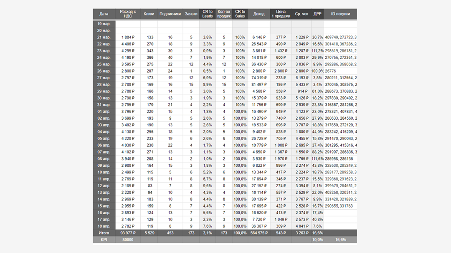Click the Подписчики column header
This screenshot has width=451, height=253.
tap(170, 14)
